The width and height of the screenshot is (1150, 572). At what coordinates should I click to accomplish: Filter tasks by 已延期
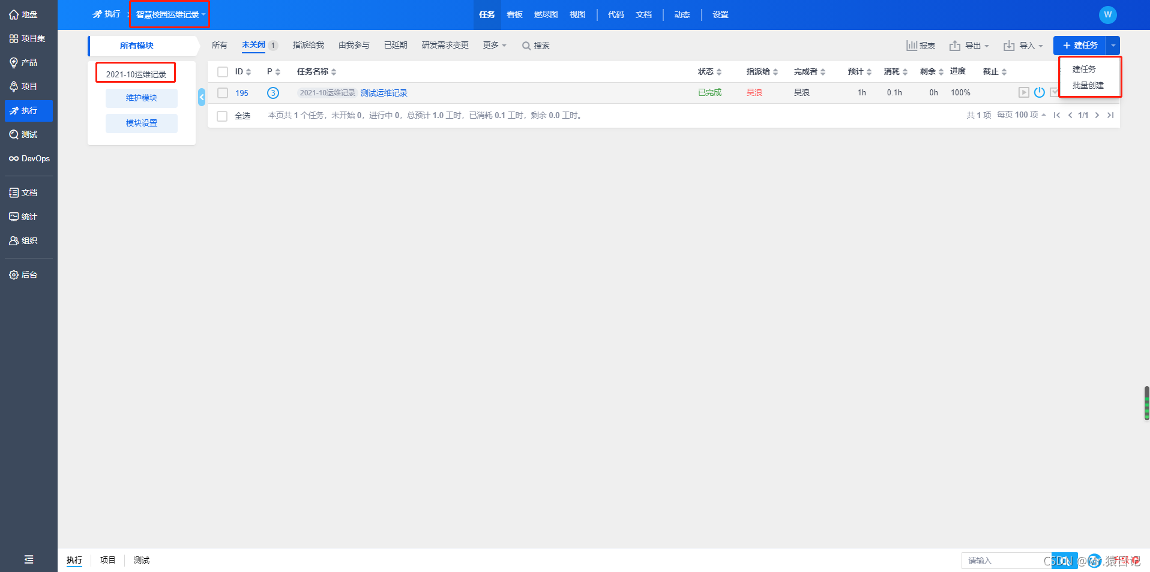click(396, 46)
